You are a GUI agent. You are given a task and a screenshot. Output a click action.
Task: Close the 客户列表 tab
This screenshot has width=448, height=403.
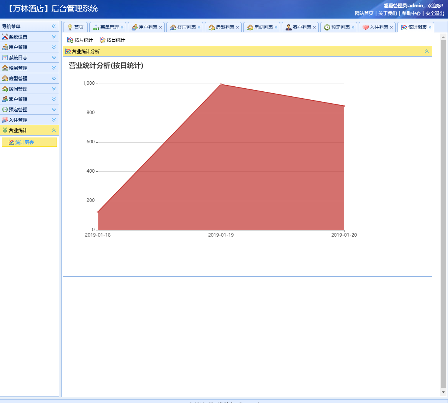pyautogui.click(x=314, y=27)
